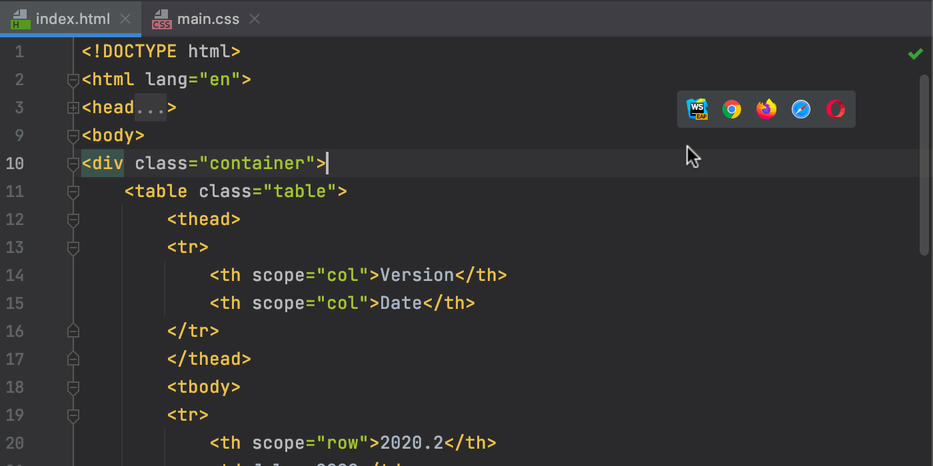
Task: Open the page in Safari
Action: [x=801, y=109]
